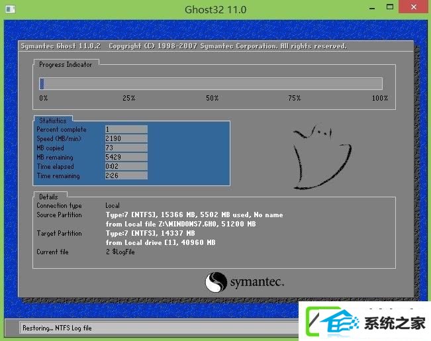Select the MB remaining value 5429
Viewport: 431px width, 341px height.
[126, 157]
